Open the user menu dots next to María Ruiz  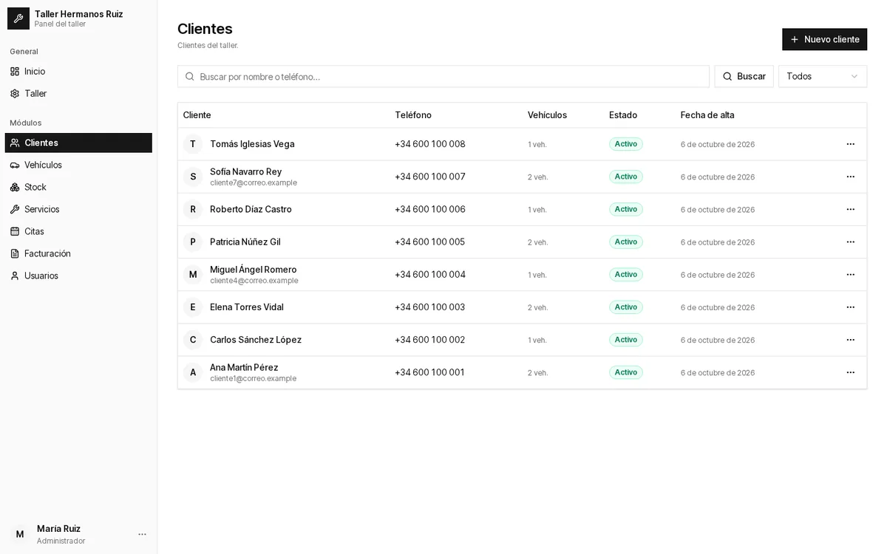[x=142, y=534]
